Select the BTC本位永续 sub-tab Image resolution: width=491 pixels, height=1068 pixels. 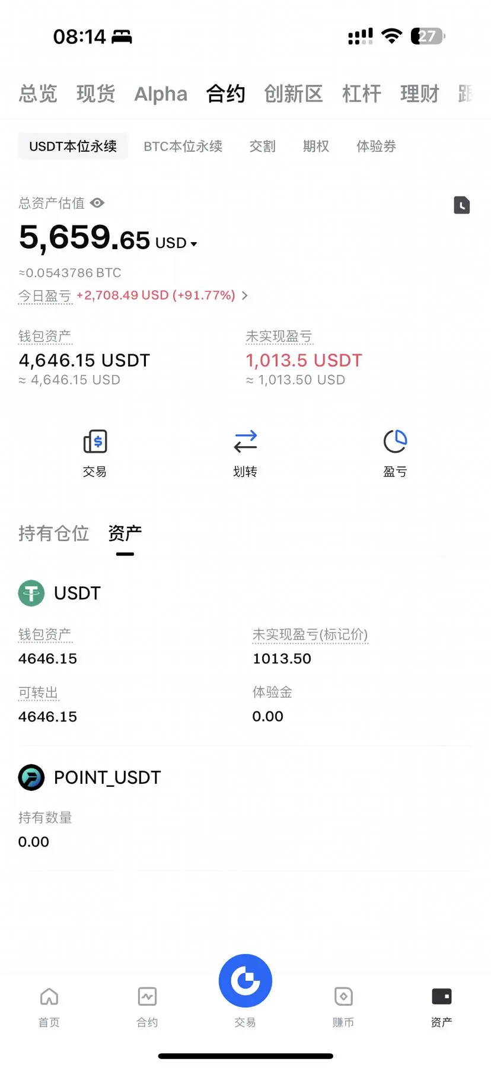[x=183, y=146]
